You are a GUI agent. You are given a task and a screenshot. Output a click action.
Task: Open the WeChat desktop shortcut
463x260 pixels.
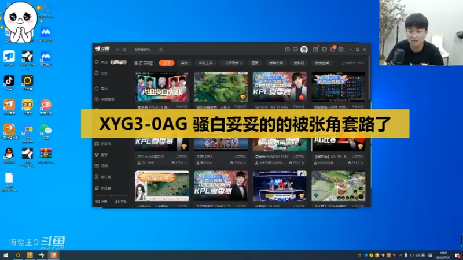(46, 131)
